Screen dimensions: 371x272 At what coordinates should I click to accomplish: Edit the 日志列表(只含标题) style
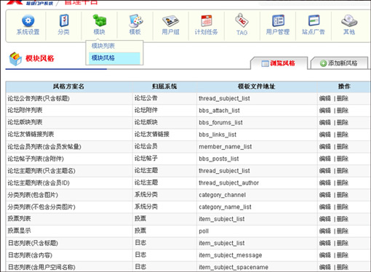tap(325, 243)
